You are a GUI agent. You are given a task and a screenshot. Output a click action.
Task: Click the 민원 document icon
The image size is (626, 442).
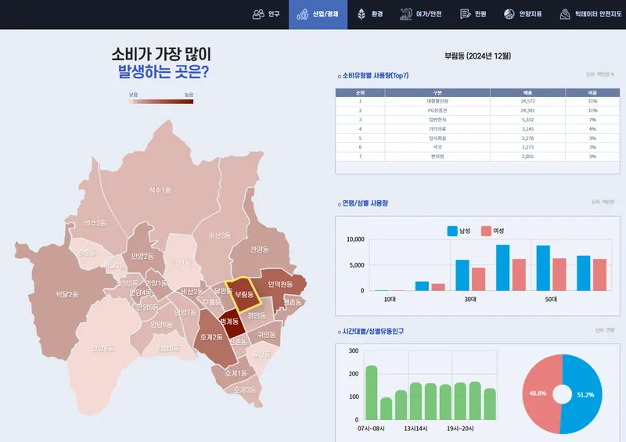click(465, 14)
